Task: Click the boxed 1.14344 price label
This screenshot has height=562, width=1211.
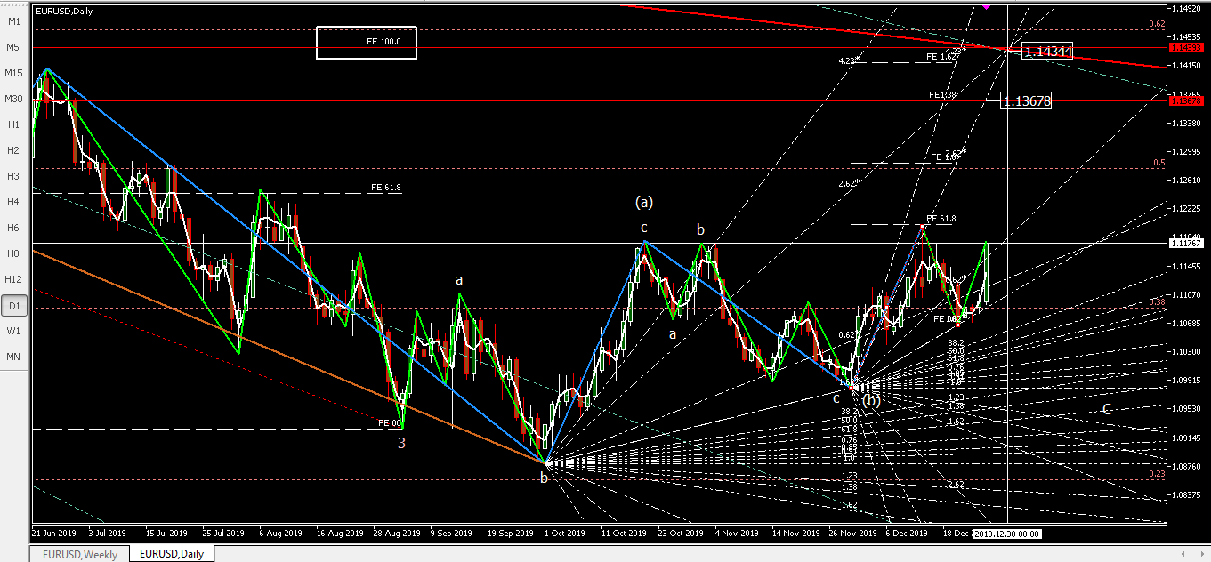Action: point(1047,52)
